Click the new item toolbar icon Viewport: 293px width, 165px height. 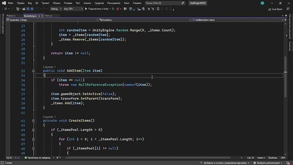pos(18,9)
